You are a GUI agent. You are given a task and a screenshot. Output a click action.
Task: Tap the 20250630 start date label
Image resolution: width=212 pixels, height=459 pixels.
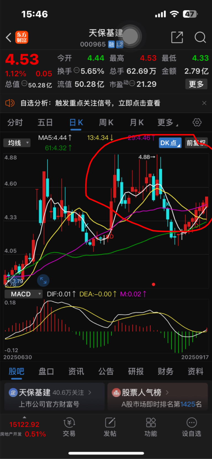point(18,357)
